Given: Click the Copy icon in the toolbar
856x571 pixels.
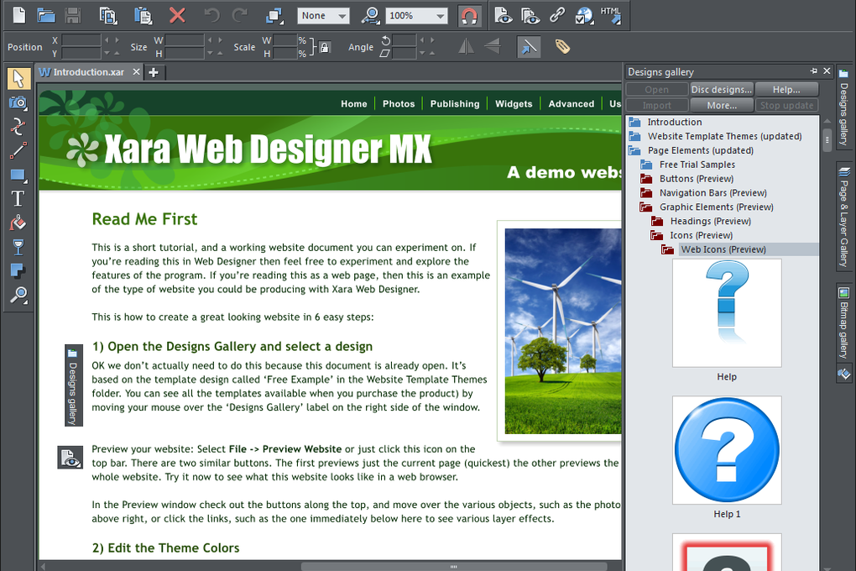Looking at the screenshot, I should click(x=108, y=15).
